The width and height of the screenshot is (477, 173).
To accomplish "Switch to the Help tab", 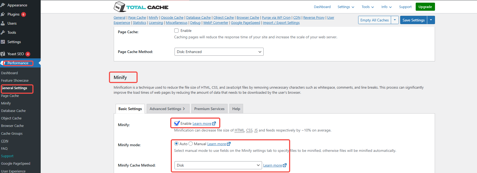I will [236, 109].
